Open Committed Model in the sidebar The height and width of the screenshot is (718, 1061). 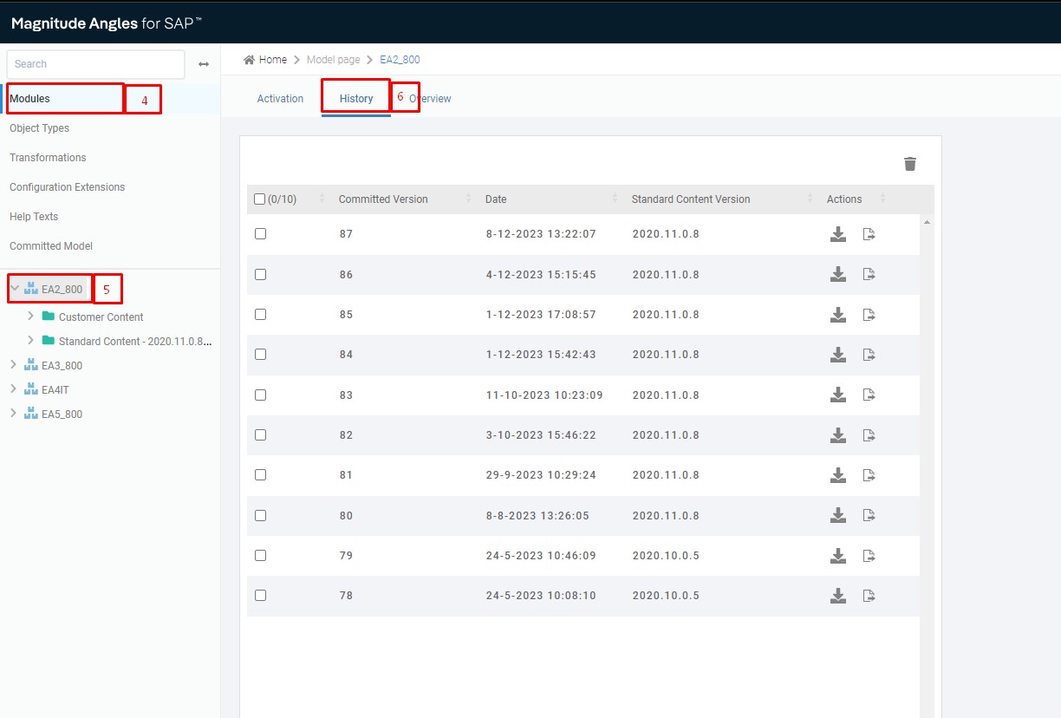pyautogui.click(x=51, y=246)
